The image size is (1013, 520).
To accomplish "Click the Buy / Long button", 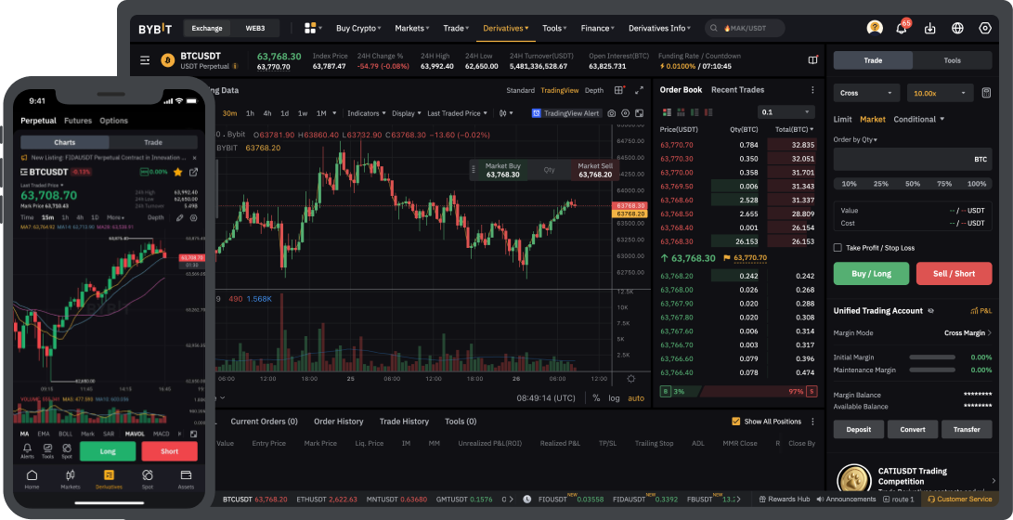I will [x=871, y=273].
